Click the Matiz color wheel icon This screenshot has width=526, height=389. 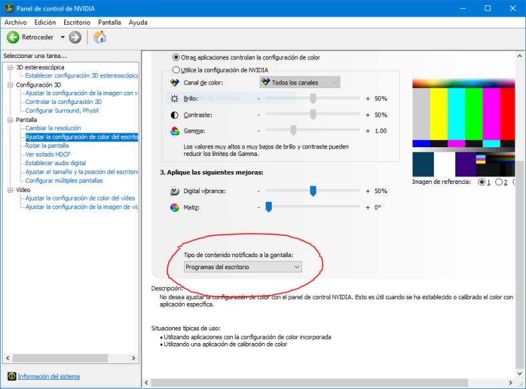pyautogui.click(x=174, y=208)
